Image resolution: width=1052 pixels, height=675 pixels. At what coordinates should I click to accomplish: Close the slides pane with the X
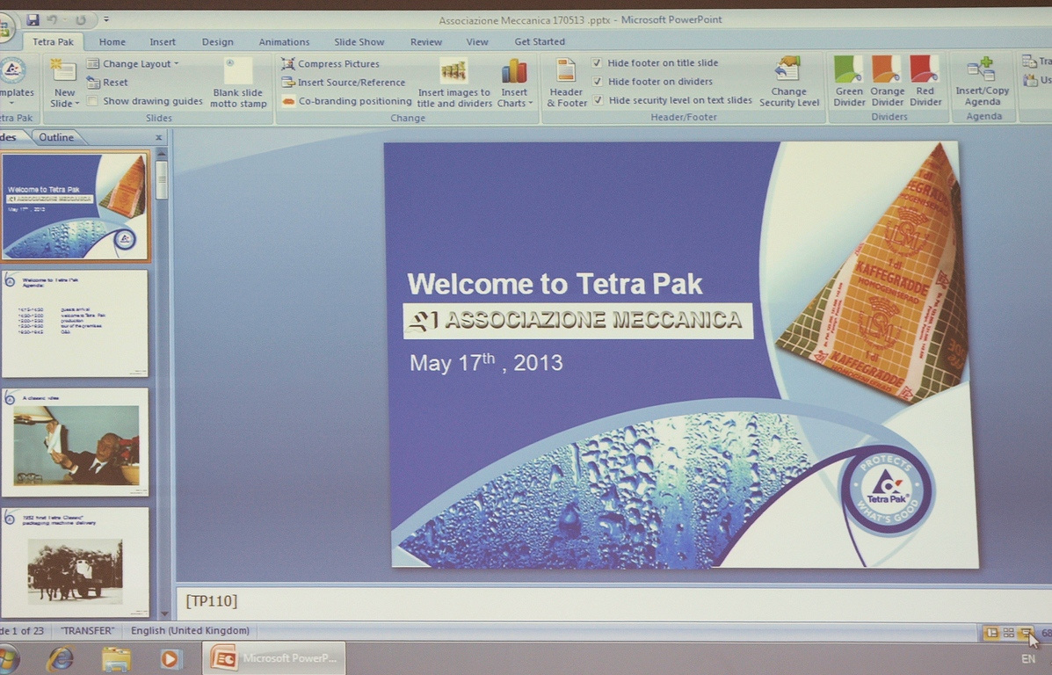tap(159, 138)
